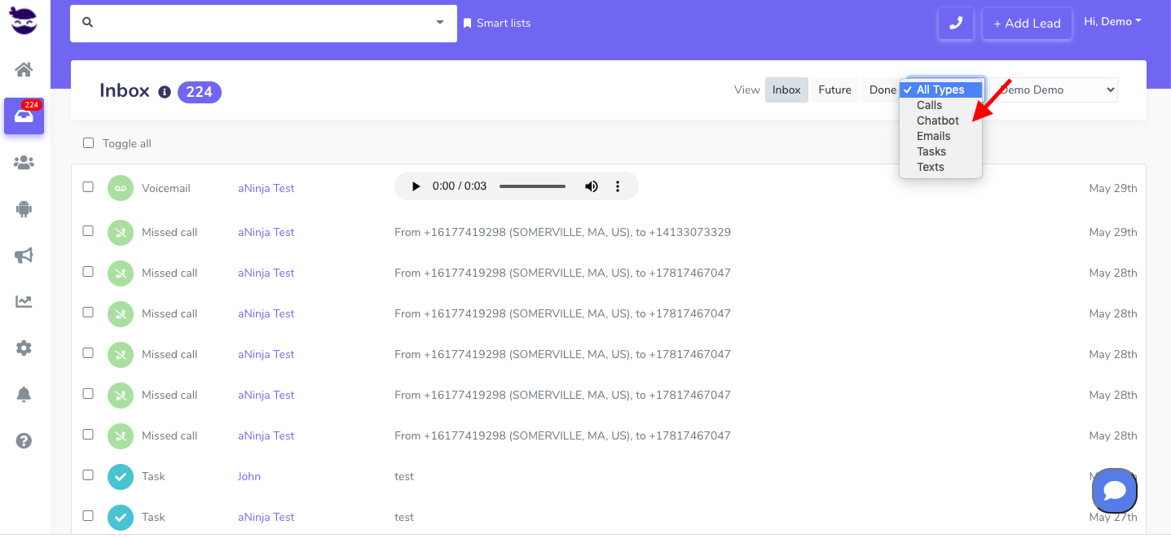The height and width of the screenshot is (538, 1171).
Task: Open the Inbox icon with 224 badge
Action: (24, 116)
